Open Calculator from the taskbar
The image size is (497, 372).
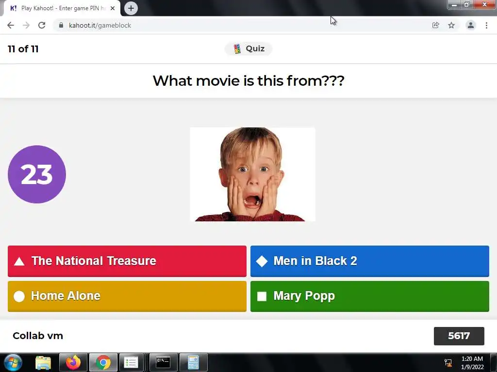coord(193,362)
